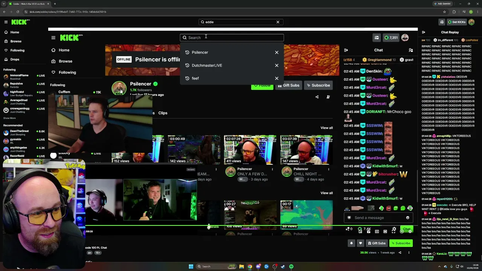Screen dimensions: 482x271
Task: Open the in-video chat user list icon
Action: (x=411, y=50)
